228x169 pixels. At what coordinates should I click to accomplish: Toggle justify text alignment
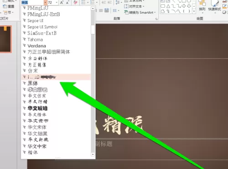click(101, 10)
